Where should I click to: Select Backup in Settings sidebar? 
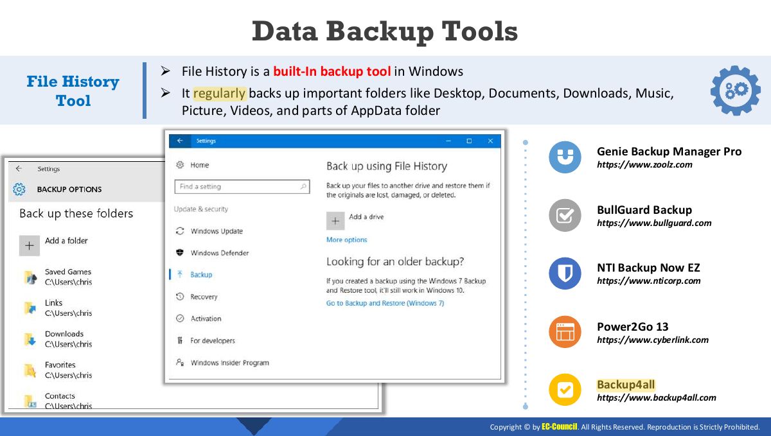coord(201,275)
